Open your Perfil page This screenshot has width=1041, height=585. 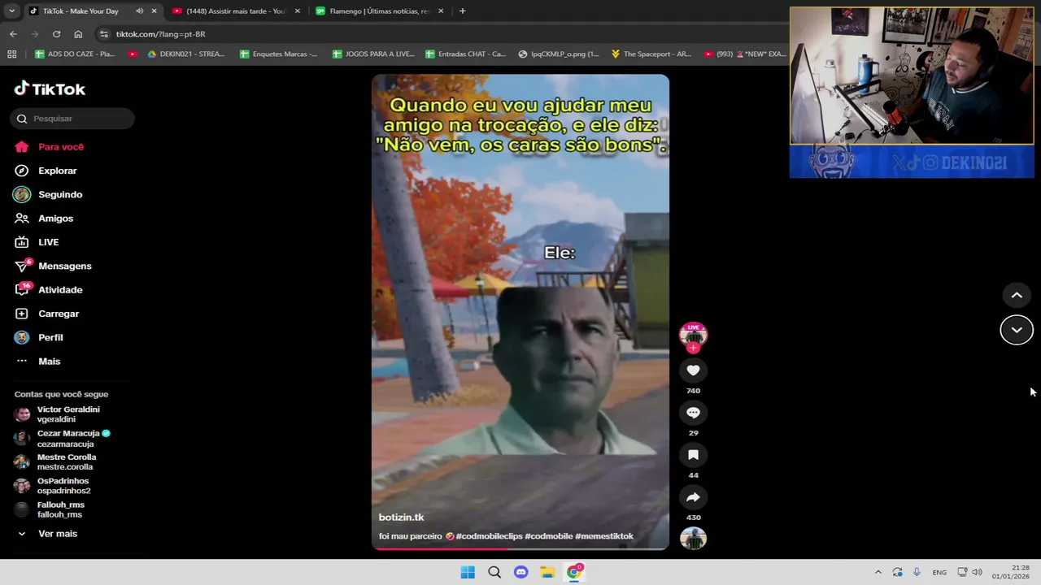[x=38, y=337]
